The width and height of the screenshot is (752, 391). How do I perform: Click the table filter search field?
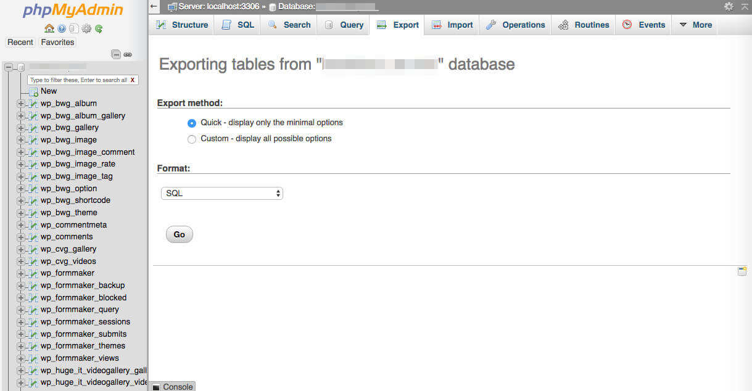point(79,80)
